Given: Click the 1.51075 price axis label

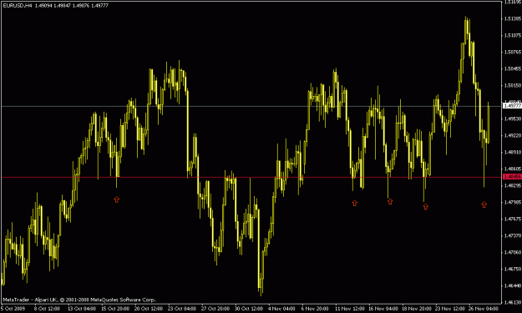Looking at the screenshot, I should tap(513, 35).
